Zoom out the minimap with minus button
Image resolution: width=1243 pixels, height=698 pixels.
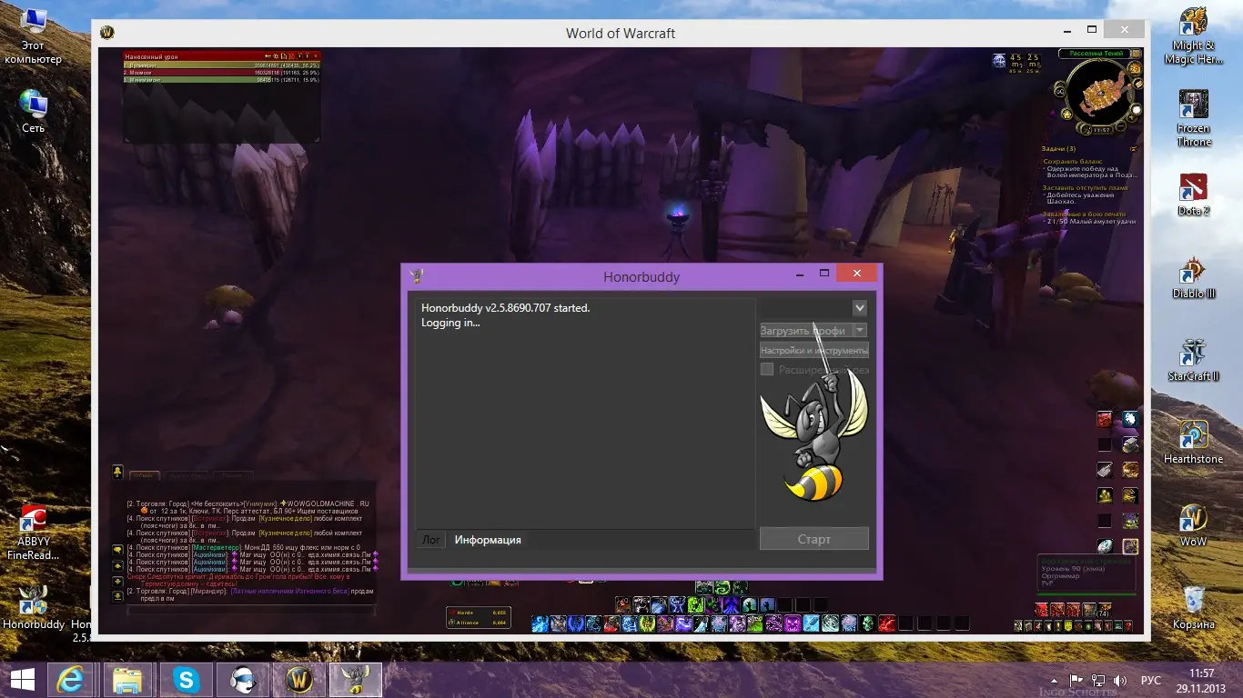[x=1121, y=126]
